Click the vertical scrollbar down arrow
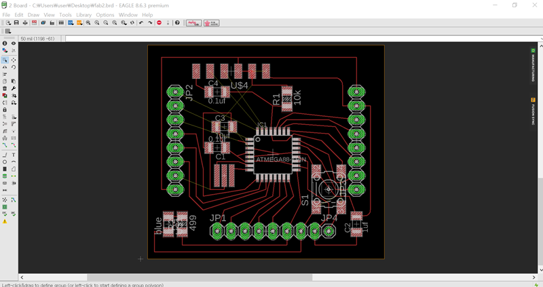The image size is (543, 287). tap(540, 270)
